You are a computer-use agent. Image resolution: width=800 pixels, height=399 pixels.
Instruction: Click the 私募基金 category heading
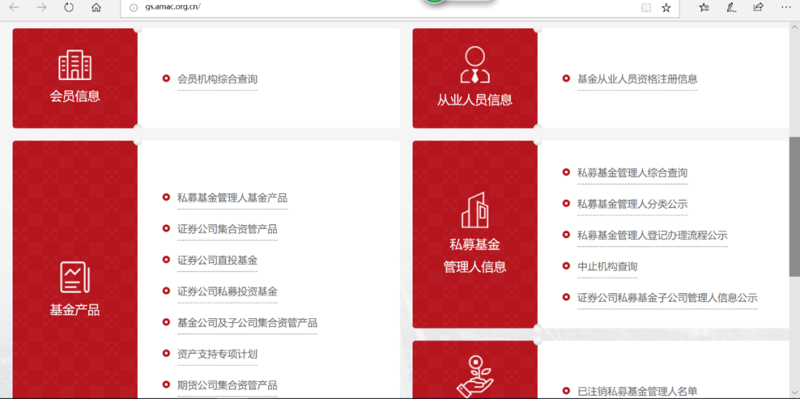(475, 244)
